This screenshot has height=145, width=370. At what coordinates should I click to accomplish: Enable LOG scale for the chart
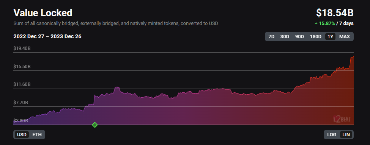[332, 135]
